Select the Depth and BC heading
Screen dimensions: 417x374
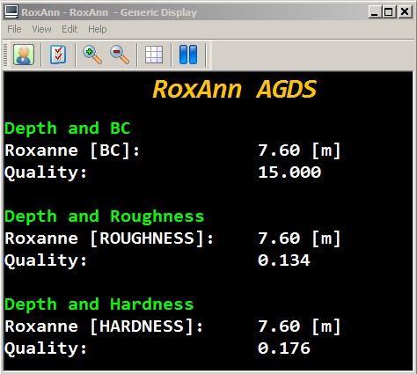coord(68,128)
